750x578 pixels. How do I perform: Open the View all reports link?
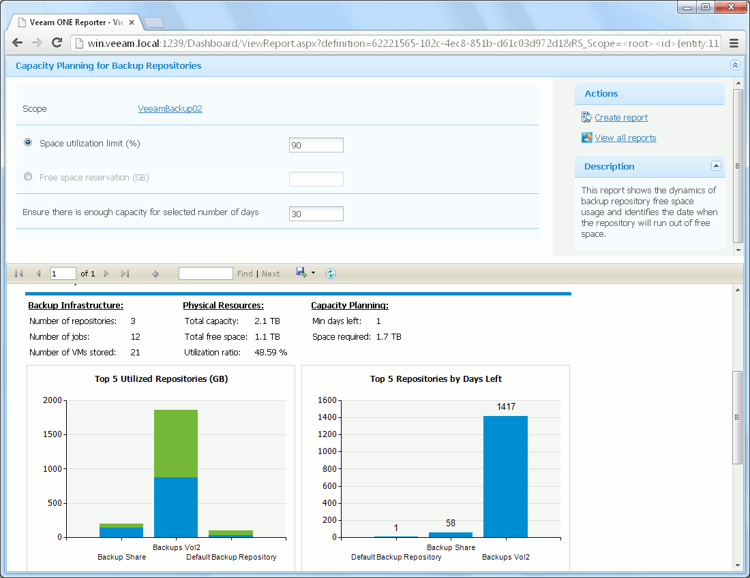pyautogui.click(x=625, y=138)
